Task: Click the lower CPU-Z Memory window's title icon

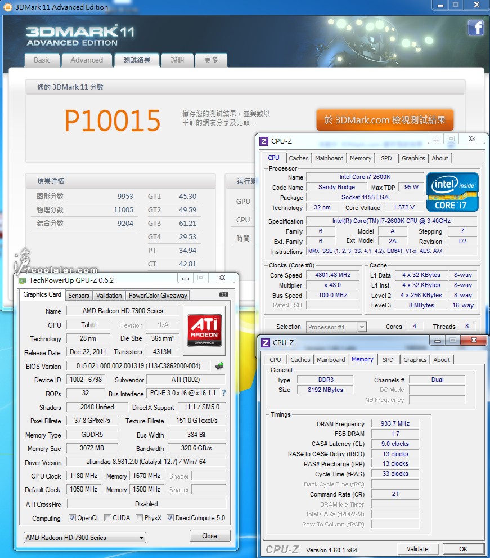Action: tap(266, 343)
